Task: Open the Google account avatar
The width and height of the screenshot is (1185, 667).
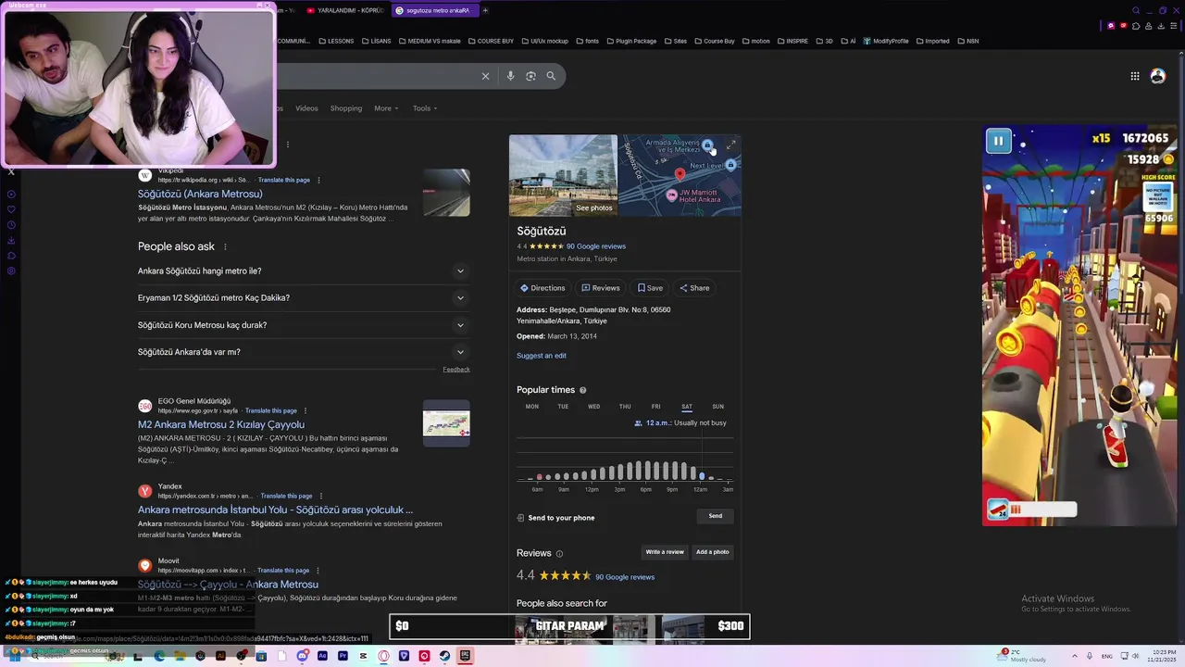Action: click(1157, 76)
